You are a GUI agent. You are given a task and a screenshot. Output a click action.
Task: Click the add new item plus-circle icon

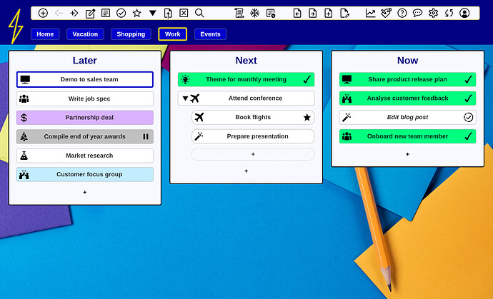43,13
